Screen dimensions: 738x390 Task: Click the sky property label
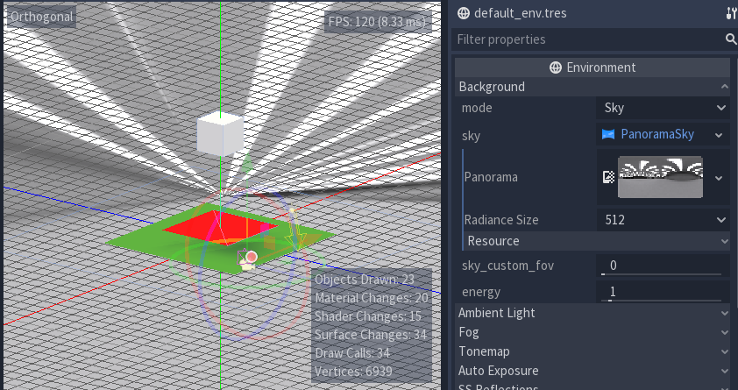(x=472, y=136)
